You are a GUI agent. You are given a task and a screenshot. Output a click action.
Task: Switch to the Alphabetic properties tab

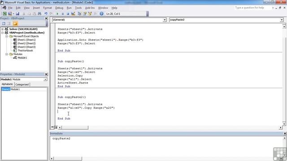click(7, 84)
